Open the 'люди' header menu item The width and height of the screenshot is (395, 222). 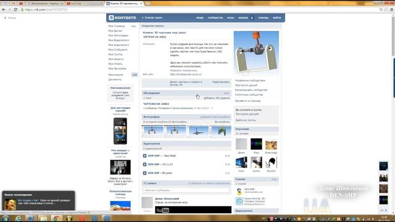click(200, 18)
